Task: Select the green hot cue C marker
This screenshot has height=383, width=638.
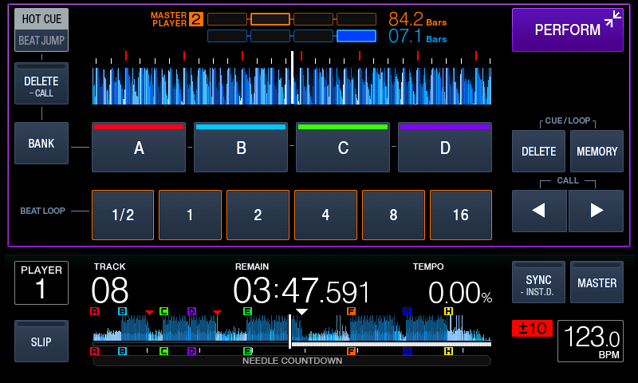Action: pyautogui.click(x=163, y=311)
